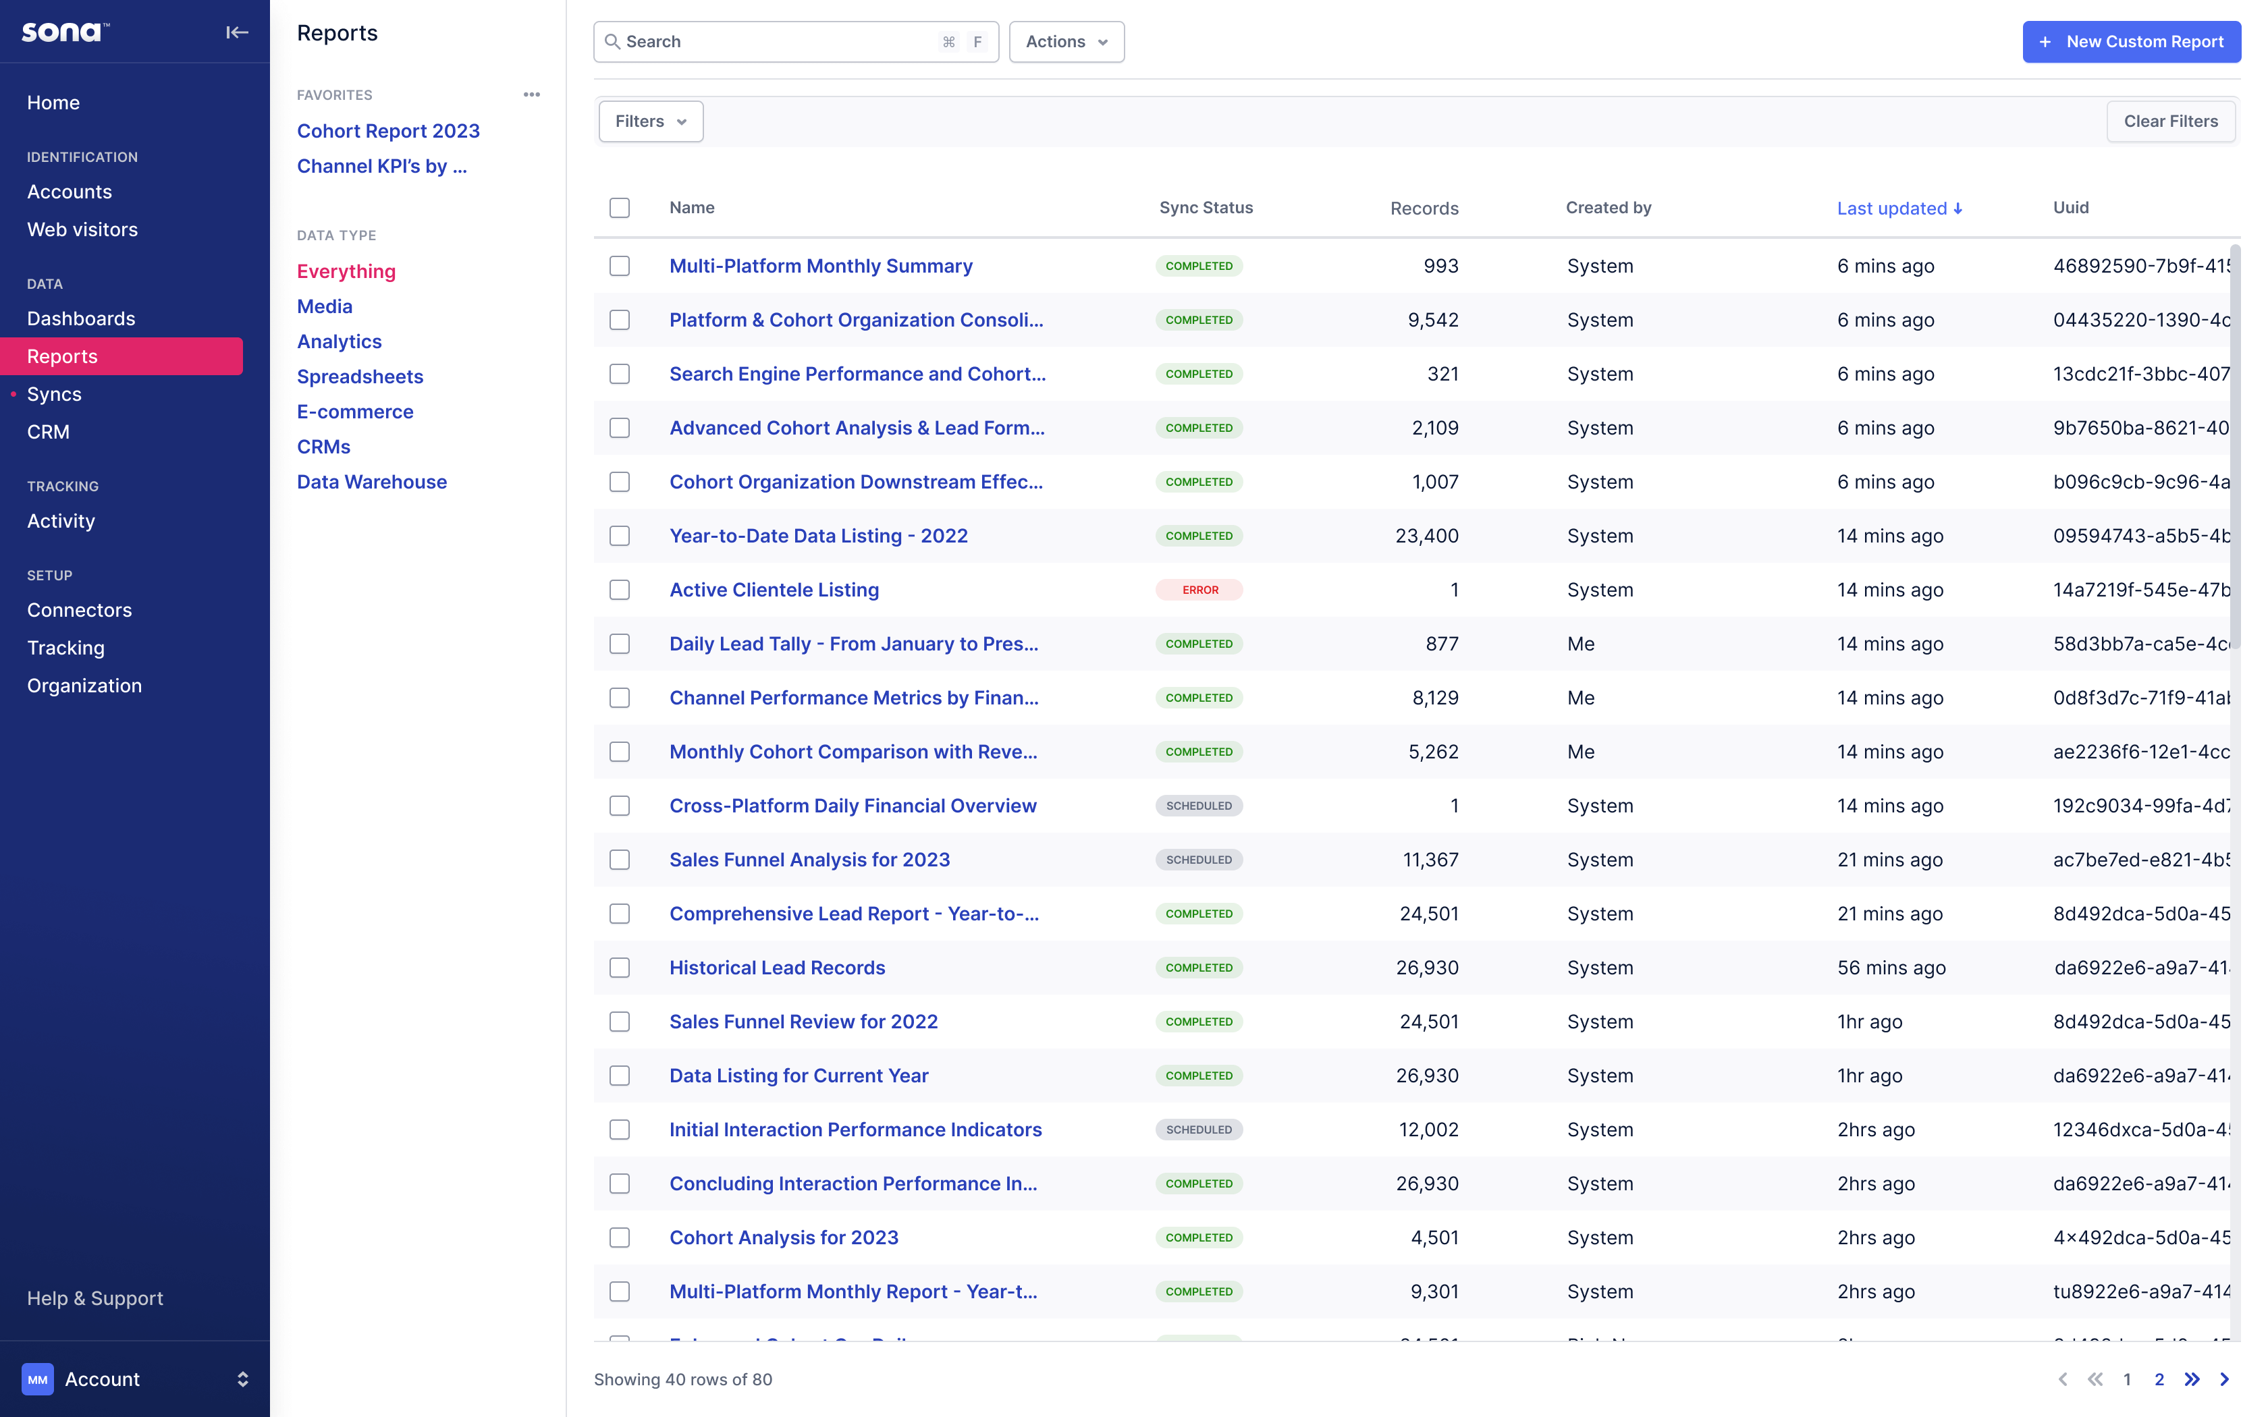Screen dimensions: 2268x1417
Task: Go to the last page with double-chevron icon
Action: pyautogui.click(x=2191, y=1379)
